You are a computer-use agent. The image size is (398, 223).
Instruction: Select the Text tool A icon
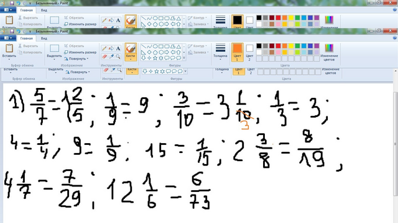click(x=118, y=48)
